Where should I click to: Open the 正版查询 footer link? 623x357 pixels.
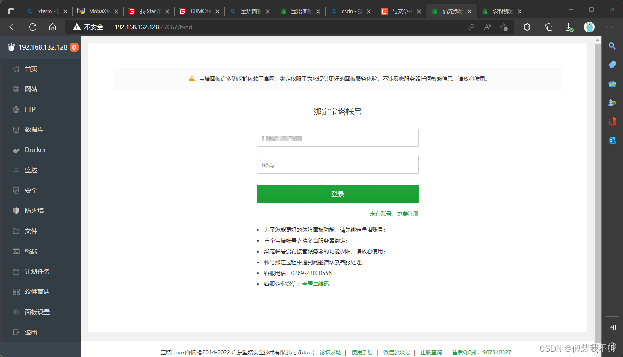[x=431, y=352]
